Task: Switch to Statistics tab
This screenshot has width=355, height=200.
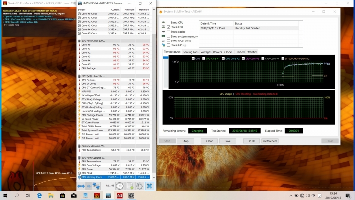Action: (x=252, y=52)
